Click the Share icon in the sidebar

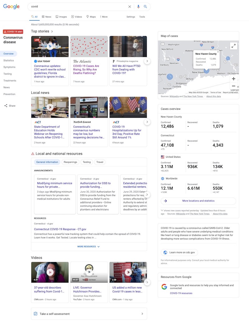click(x=6, y=106)
